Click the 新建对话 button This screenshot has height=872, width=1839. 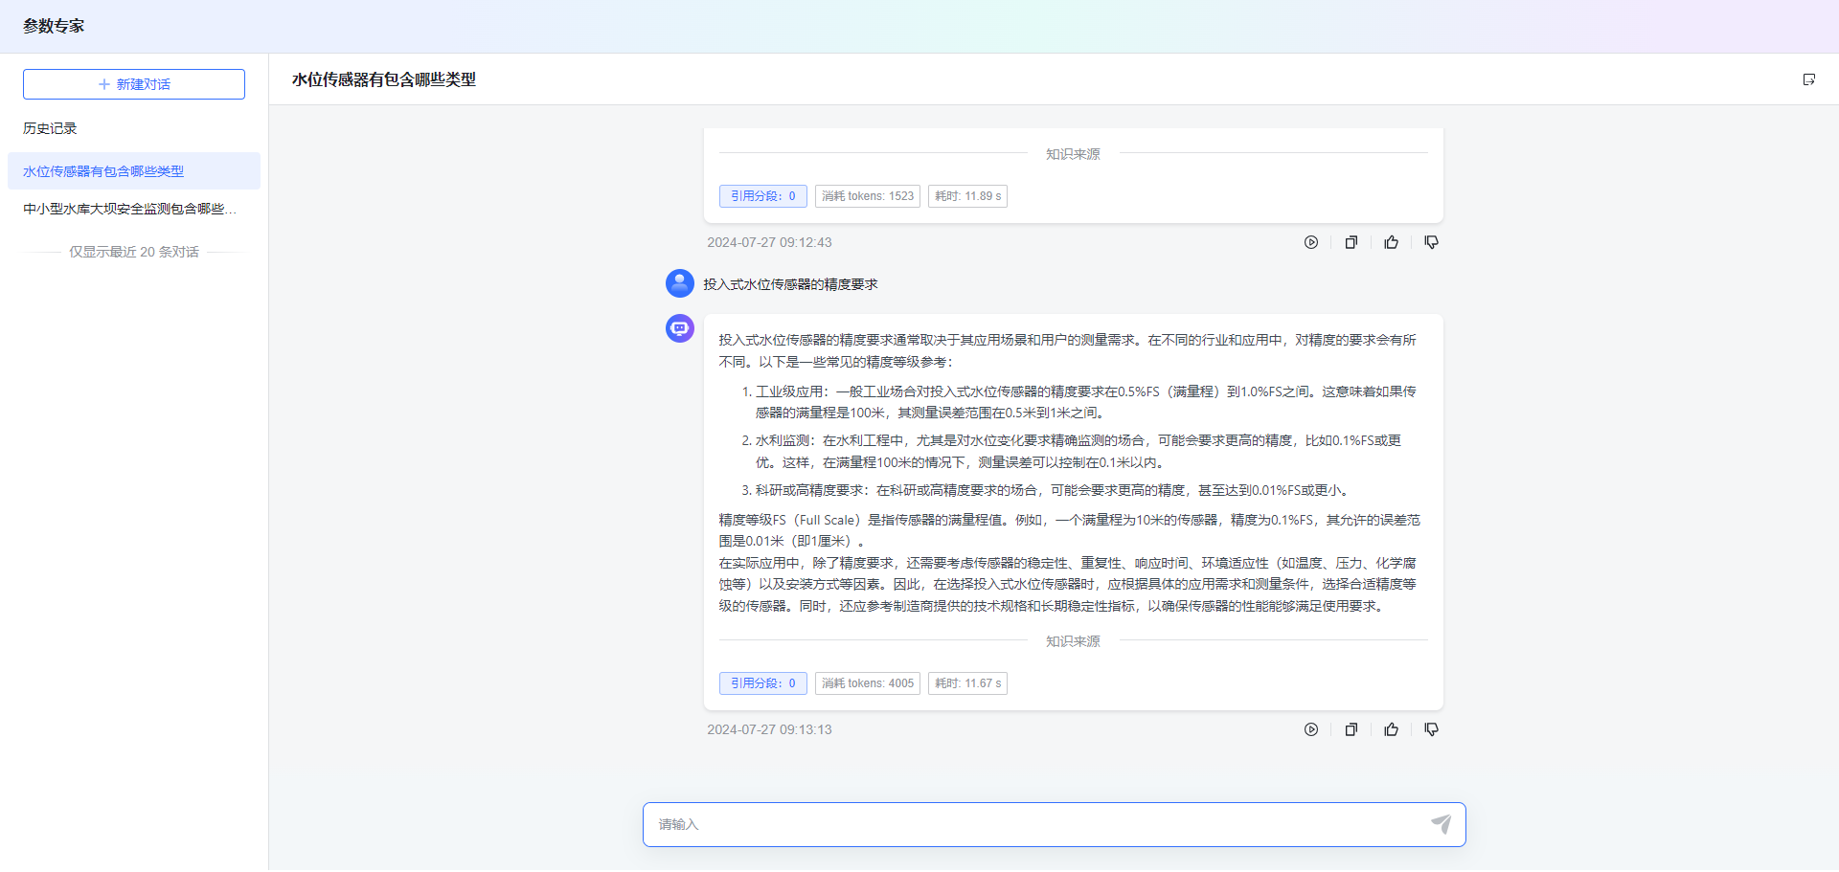[x=134, y=84]
